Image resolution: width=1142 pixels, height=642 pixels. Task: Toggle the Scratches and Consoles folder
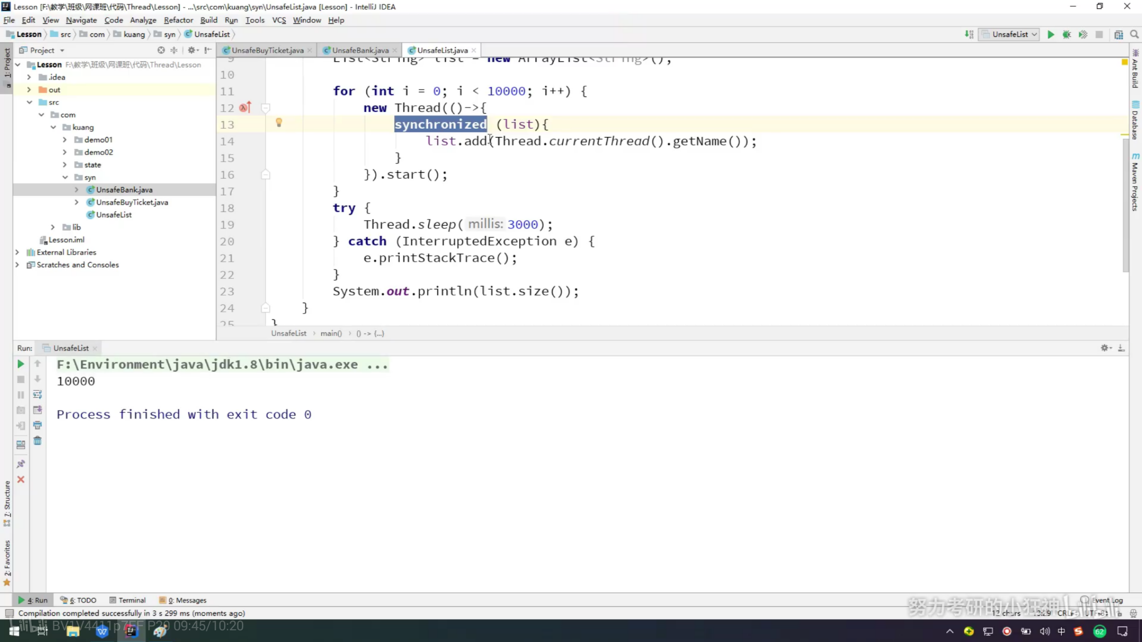(15, 264)
